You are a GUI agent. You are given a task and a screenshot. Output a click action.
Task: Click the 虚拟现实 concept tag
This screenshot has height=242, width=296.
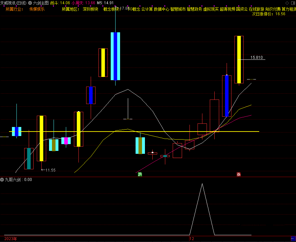pyautogui.click(x=211, y=9)
